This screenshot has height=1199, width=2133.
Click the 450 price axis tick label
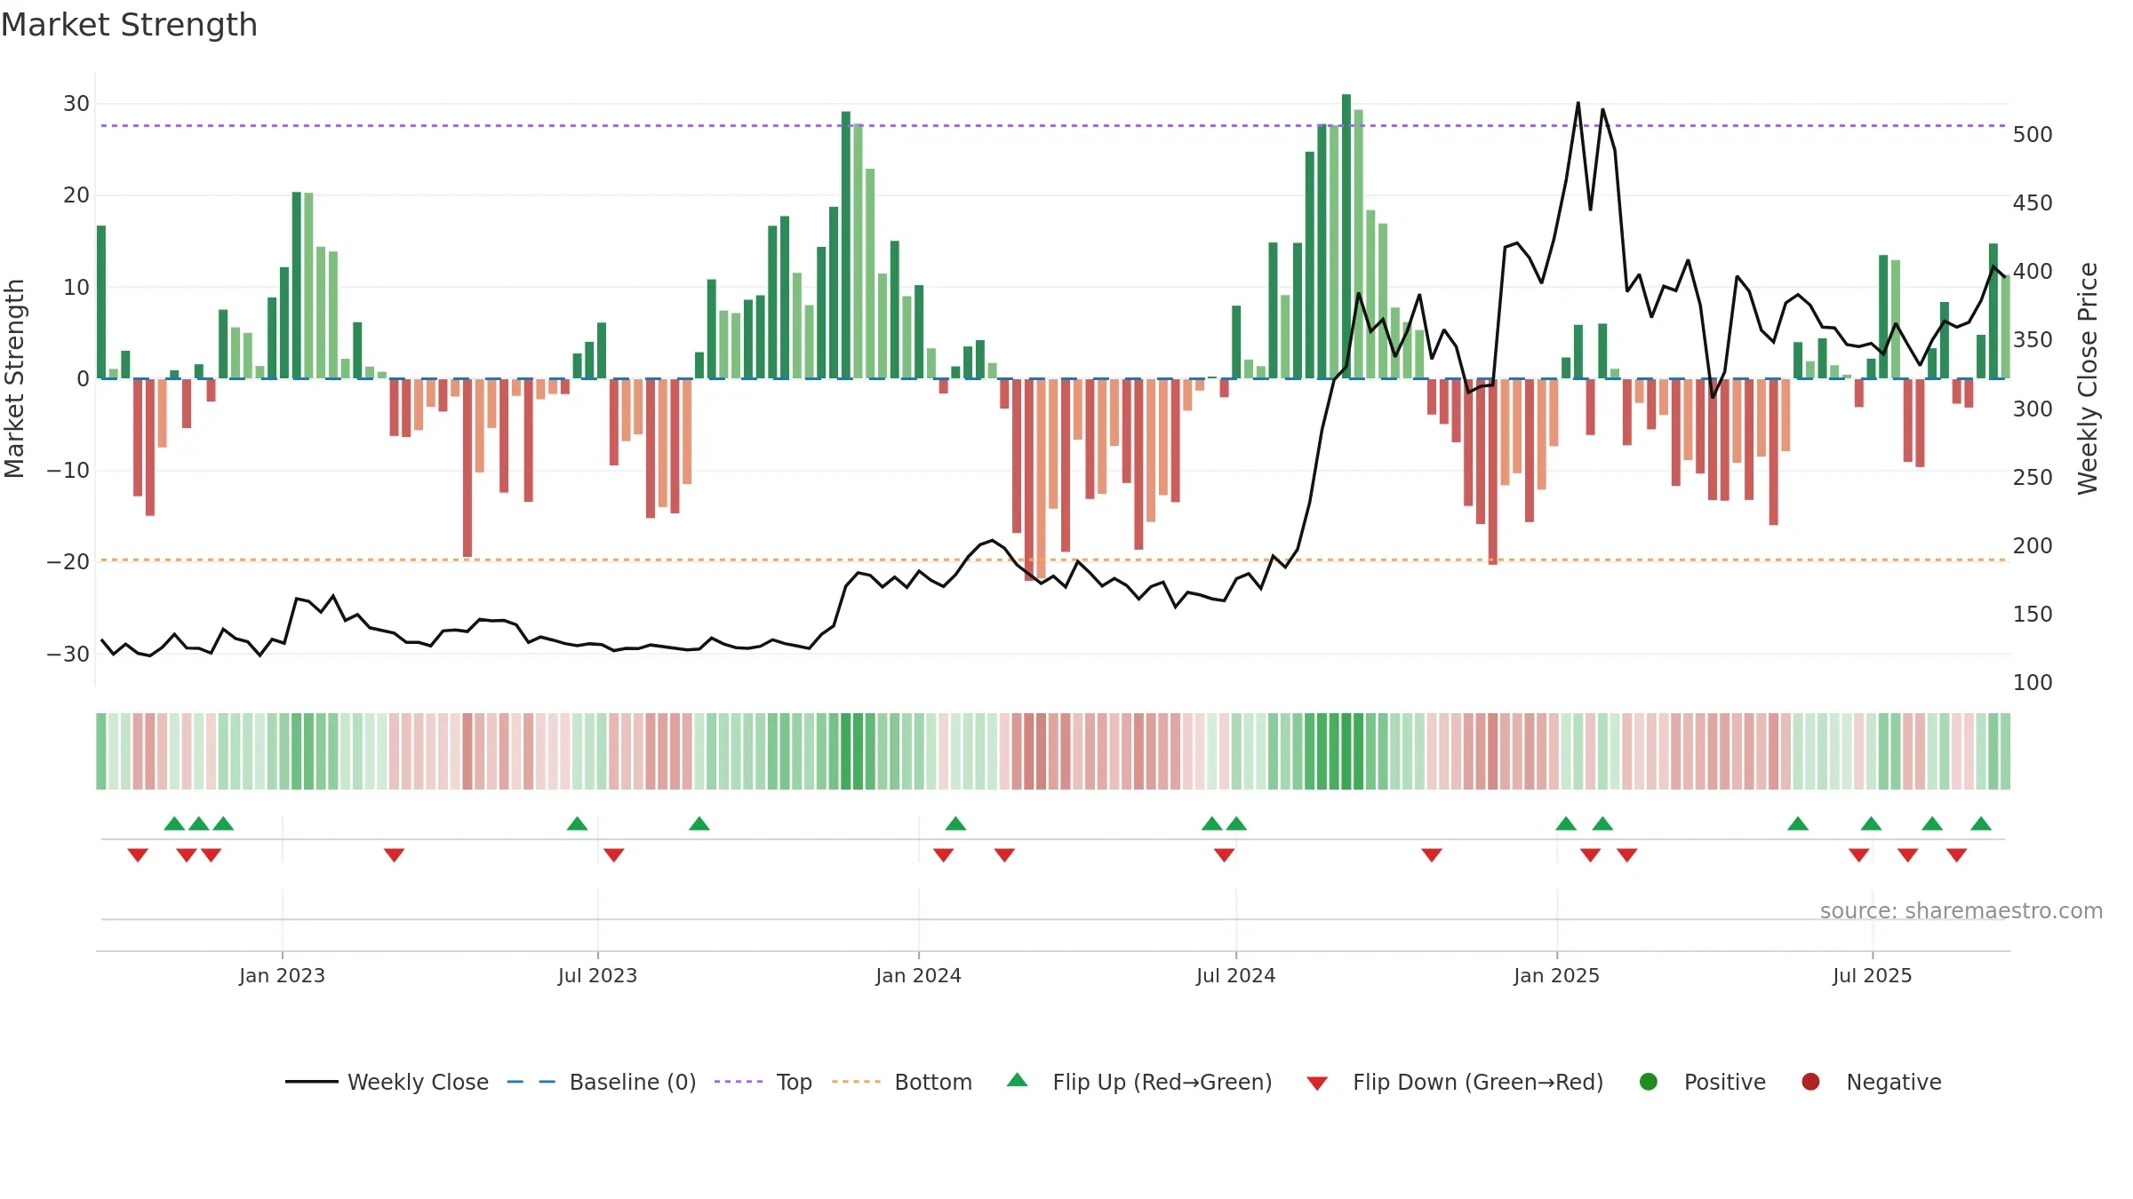[x=2033, y=203]
